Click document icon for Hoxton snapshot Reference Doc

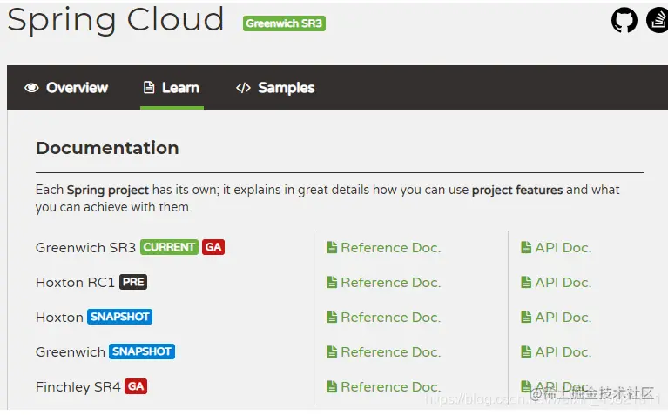tap(332, 318)
